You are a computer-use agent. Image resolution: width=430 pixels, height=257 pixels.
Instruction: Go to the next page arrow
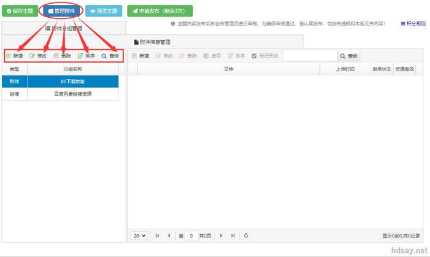221,236
